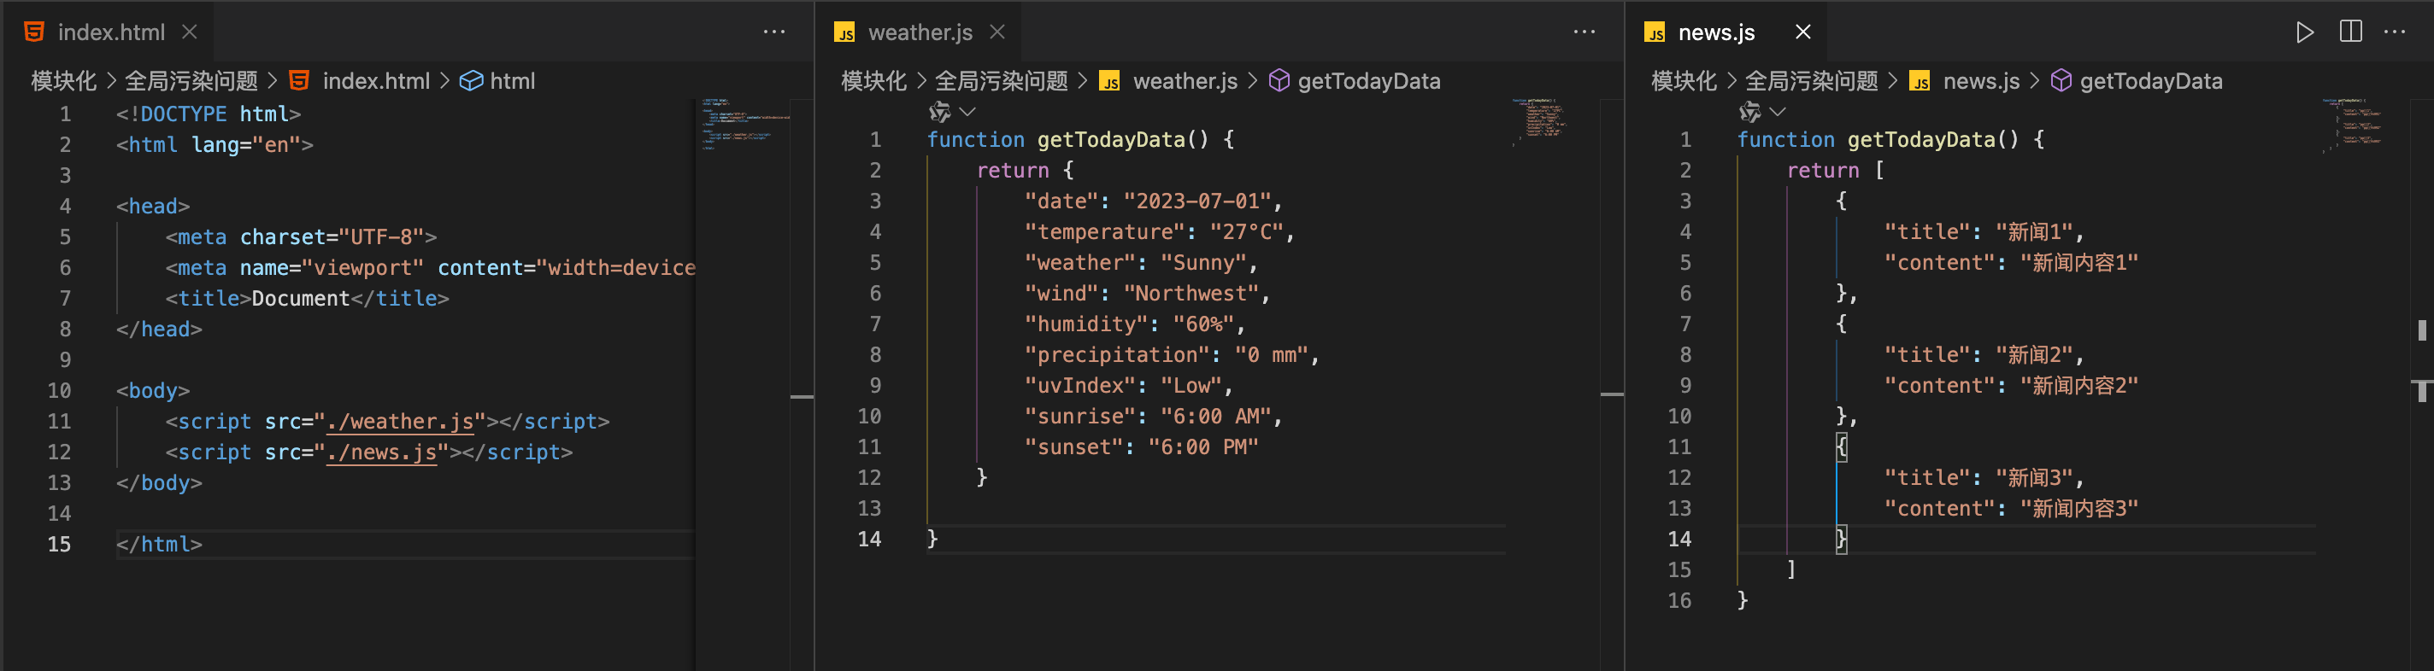Run the news.js file with play button

tap(2305, 32)
